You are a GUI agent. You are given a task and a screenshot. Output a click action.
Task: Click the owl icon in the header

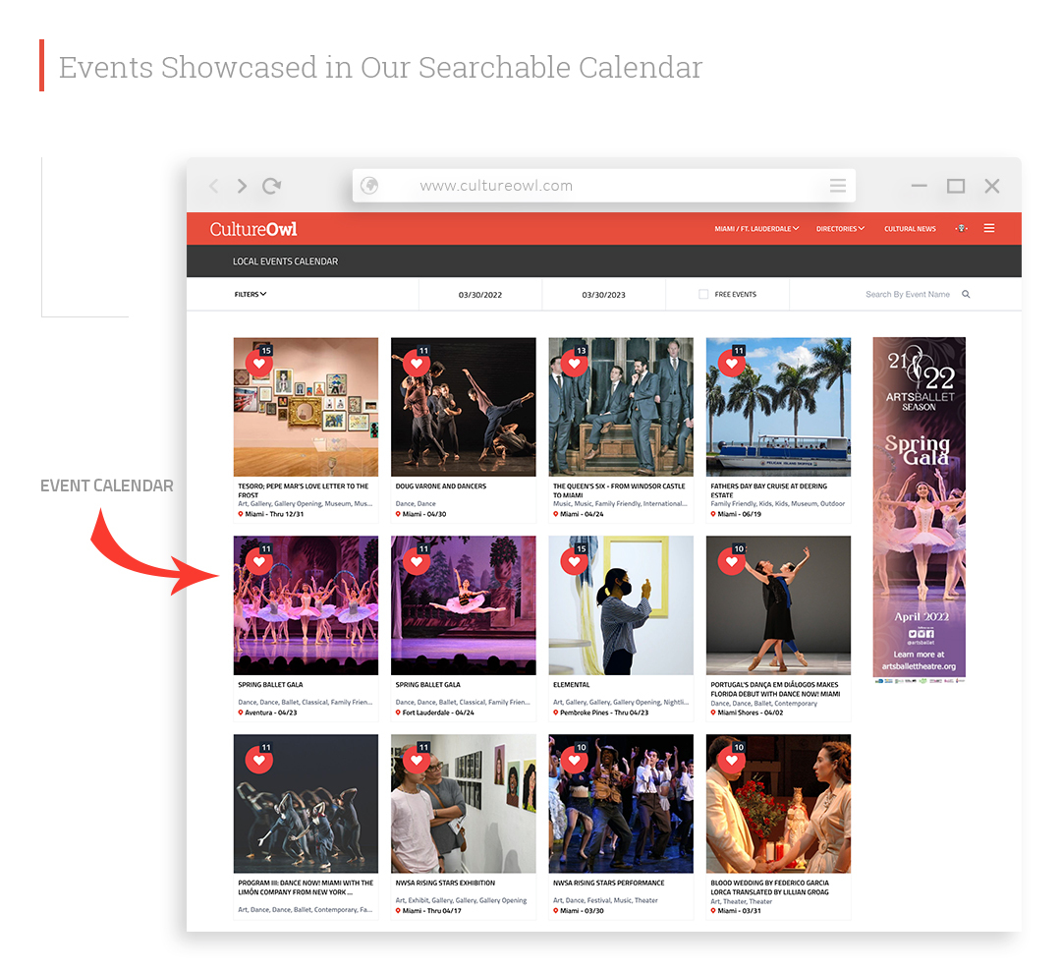[x=961, y=228]
